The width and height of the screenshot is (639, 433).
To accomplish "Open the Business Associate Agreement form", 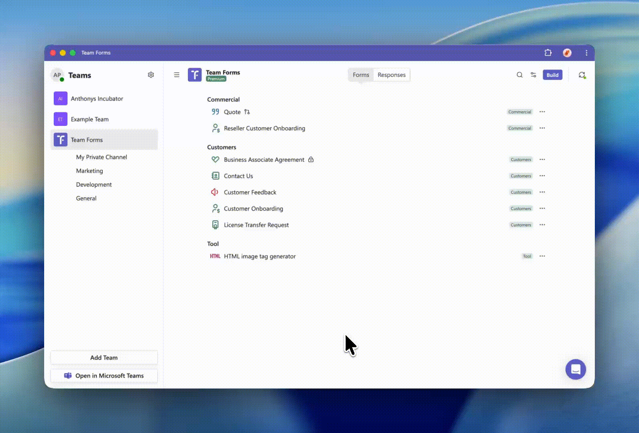I will coord(264,160).
